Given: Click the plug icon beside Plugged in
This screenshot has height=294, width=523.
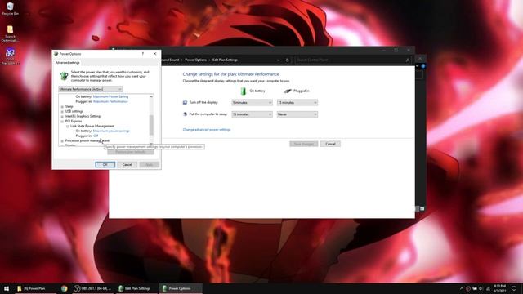Looking at the screenshot, I should point(287,91).
